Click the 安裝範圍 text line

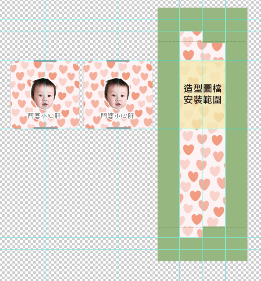point(203,100)
